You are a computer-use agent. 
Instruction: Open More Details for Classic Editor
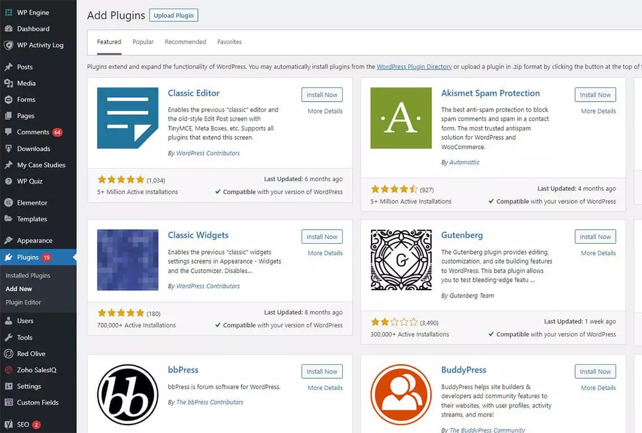tap(325, 111)
